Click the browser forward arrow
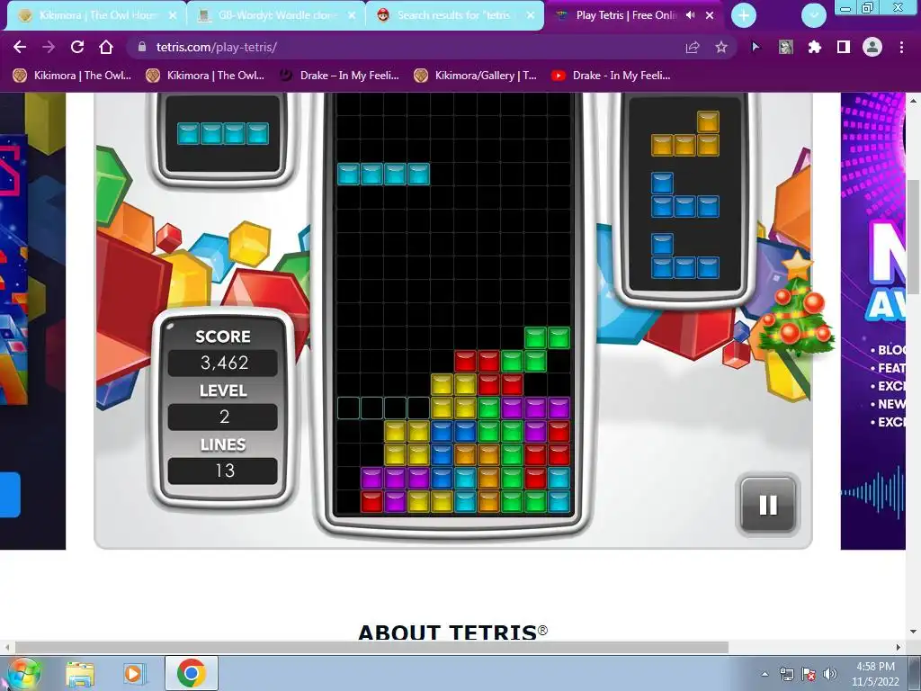 click(x=49, y=47)
